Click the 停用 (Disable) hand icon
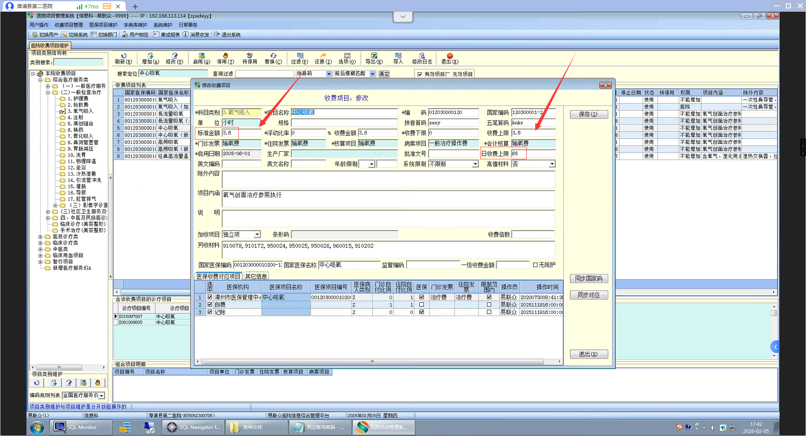This screenshot has width=806, height=436. [x=225, y=56]
